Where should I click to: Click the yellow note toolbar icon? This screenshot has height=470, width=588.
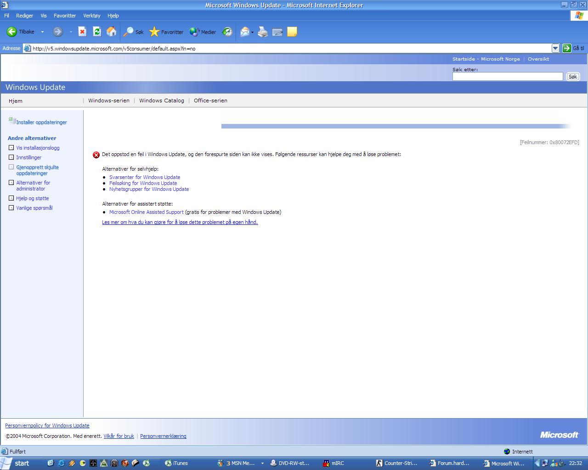292,32
